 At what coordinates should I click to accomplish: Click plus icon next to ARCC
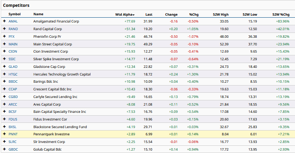pyautogui.click(x=4, y=104)
